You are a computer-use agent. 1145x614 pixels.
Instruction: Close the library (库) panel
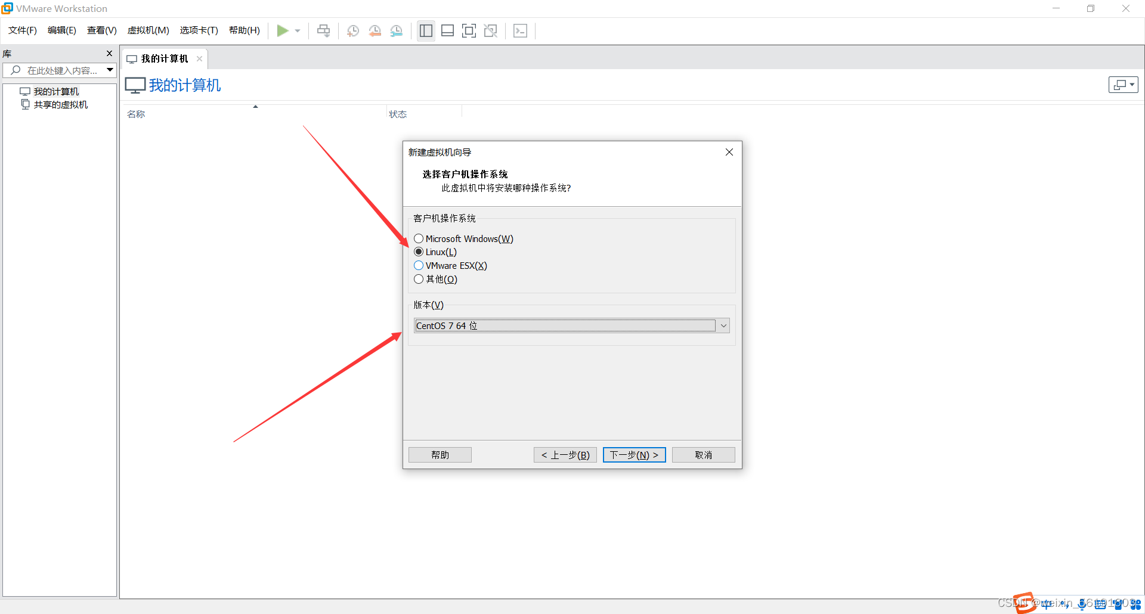109,54
